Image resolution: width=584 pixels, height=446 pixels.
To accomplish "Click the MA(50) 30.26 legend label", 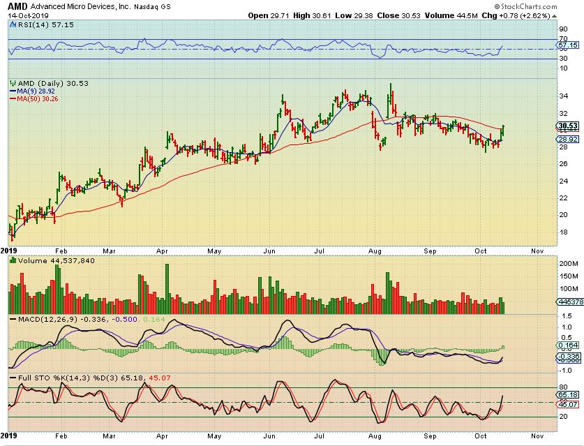I will [x=37, y=98].
